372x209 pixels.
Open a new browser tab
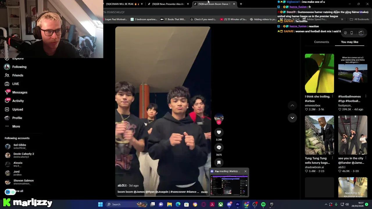241,4
